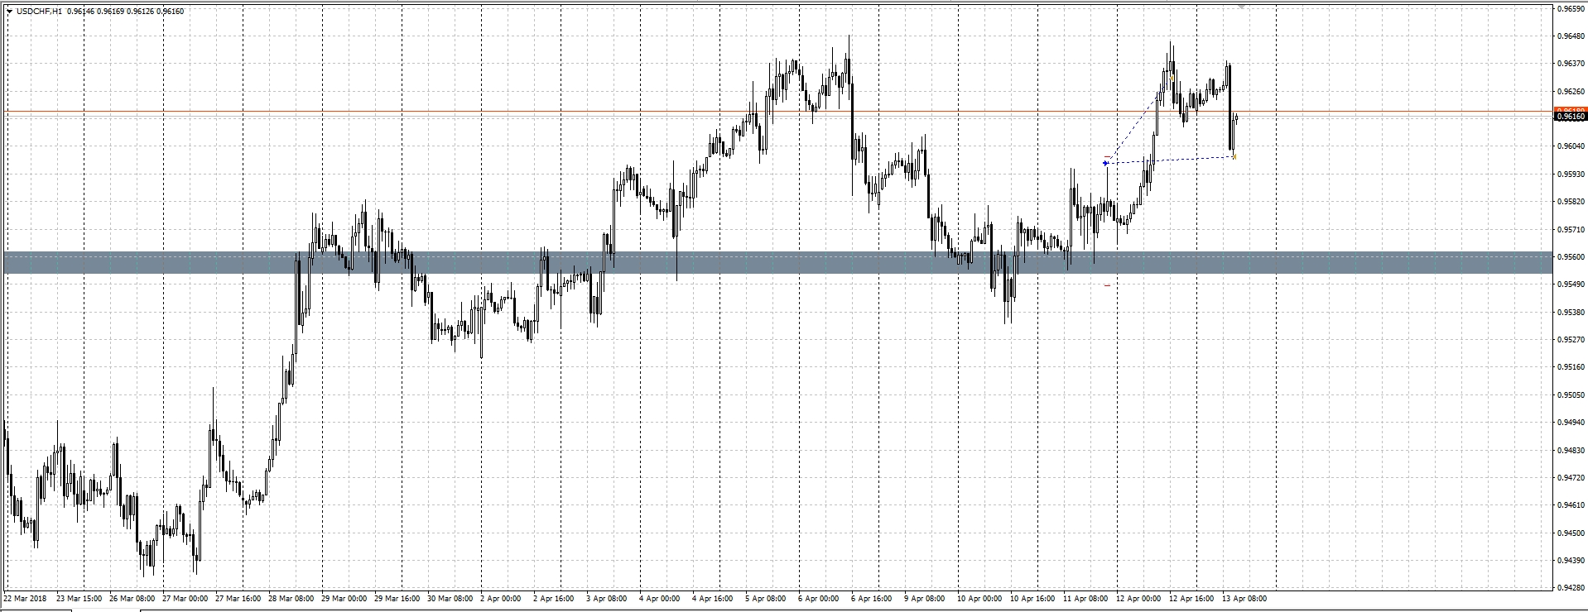Click the 0.94500 price axis label
The width and height of the screenshot is (1588, 612).
[1570, 533]
